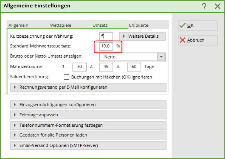Viewport: 225px width, 159px height.
Task: Confirm settings with the OK button
Action: [x=198, y=26]
